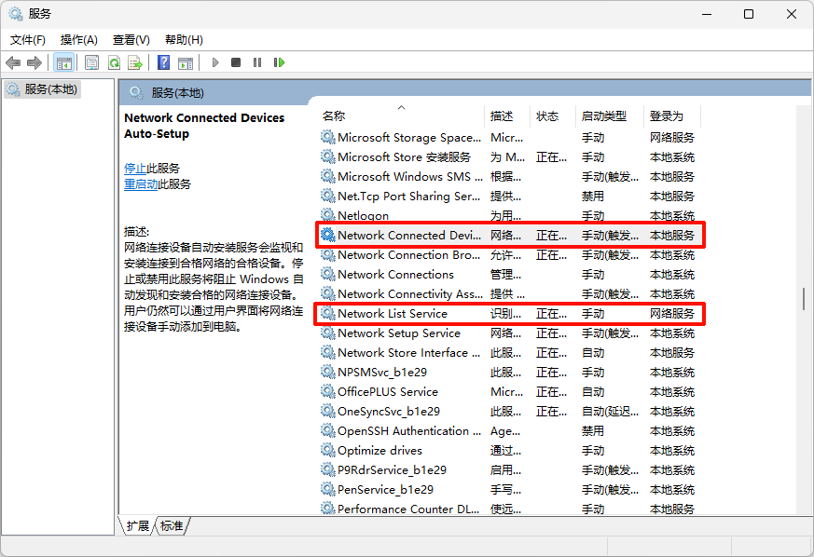Click the vertical scrollbar thumb of service list
The image size is (814, 557).
(x=804, y=299)
